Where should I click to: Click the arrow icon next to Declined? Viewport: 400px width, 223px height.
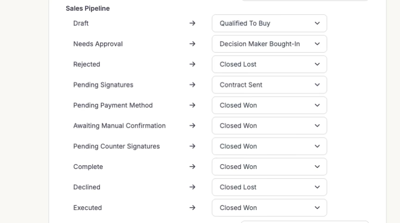click(x=192, y=187)
